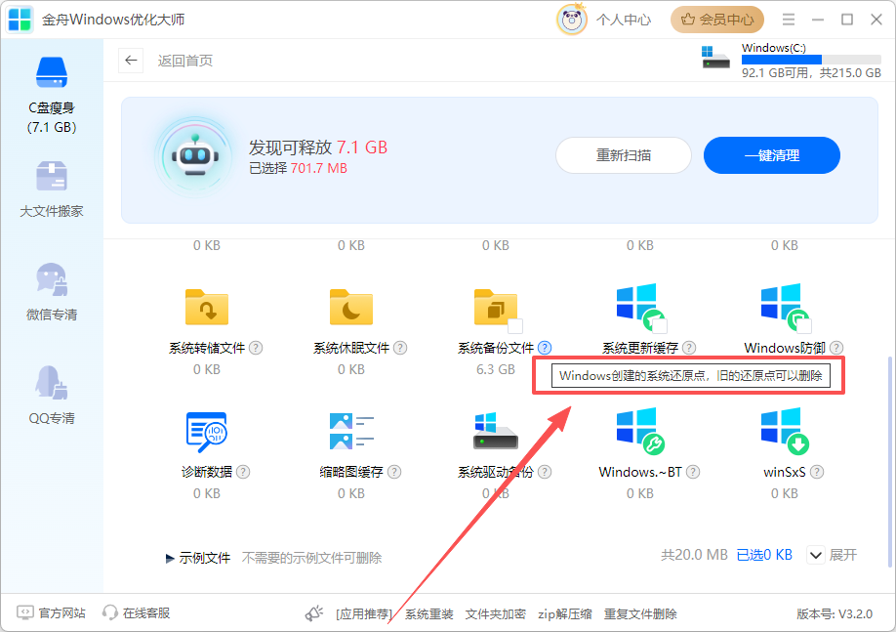Image resolution: width=896 pixels, height=632 pixels.
Task: Click the 系统休眠文件 moon folder icon
Action: pos(351,307)
